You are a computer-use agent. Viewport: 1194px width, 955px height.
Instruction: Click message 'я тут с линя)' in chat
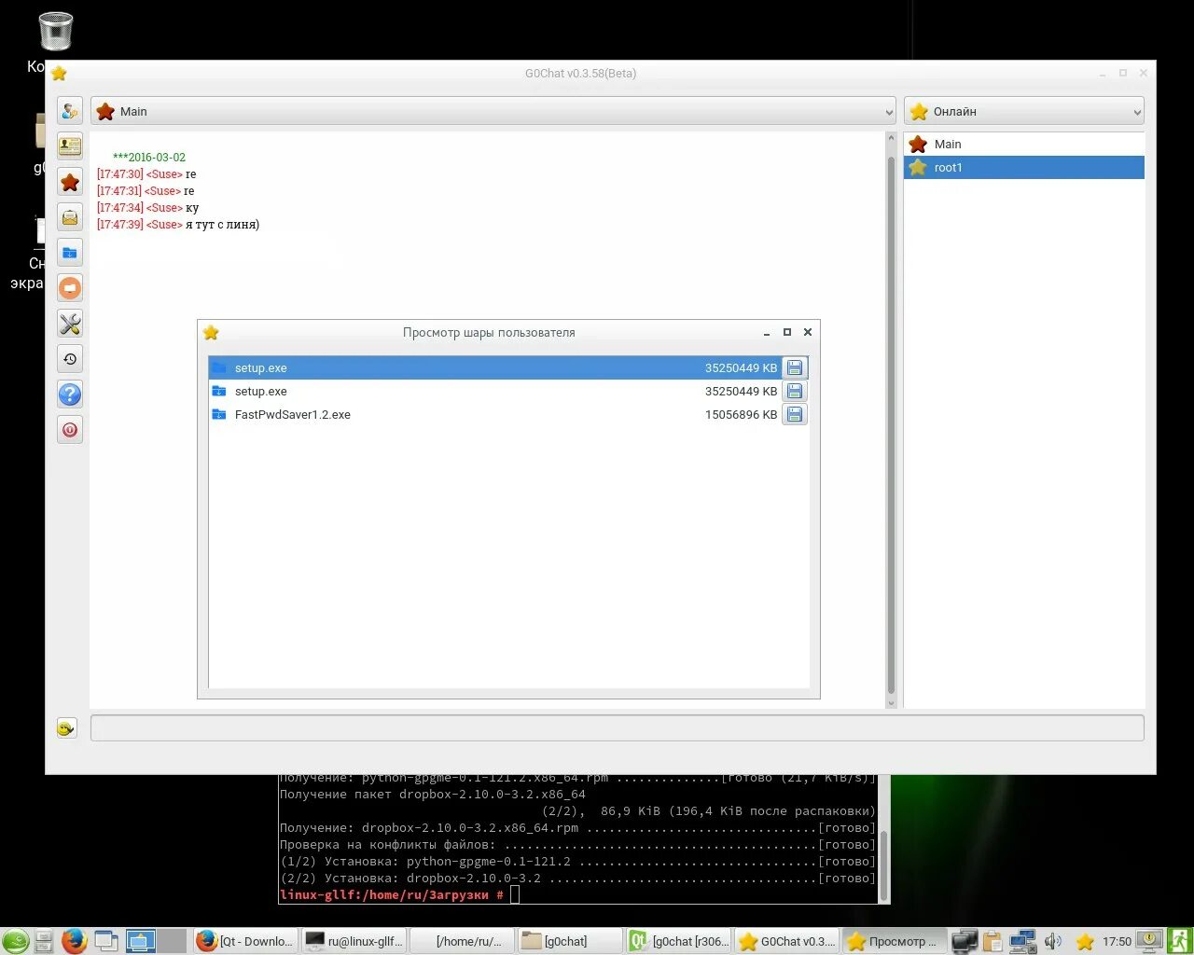click(223, 225)
